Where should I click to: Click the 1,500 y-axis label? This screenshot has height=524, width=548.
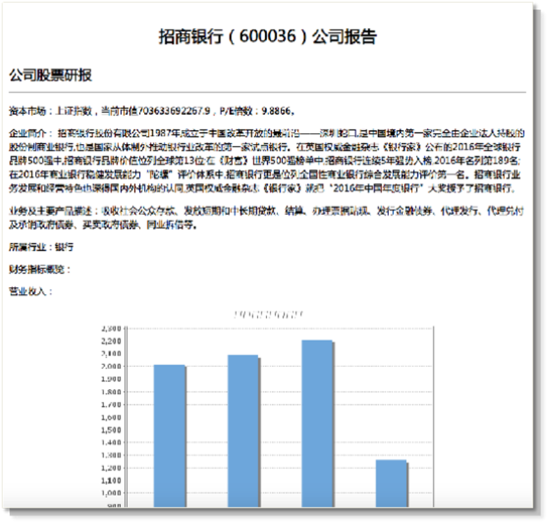[x=111, y=430]
